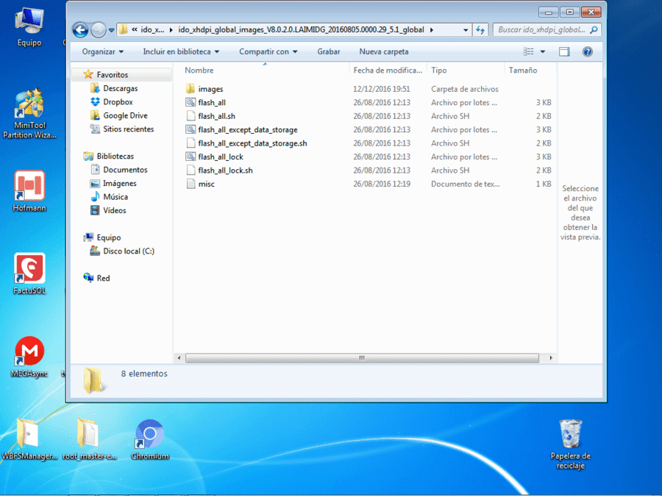Select flash_all_lock.sh file icon
662x496 pixels.
[x=191, y=170]
